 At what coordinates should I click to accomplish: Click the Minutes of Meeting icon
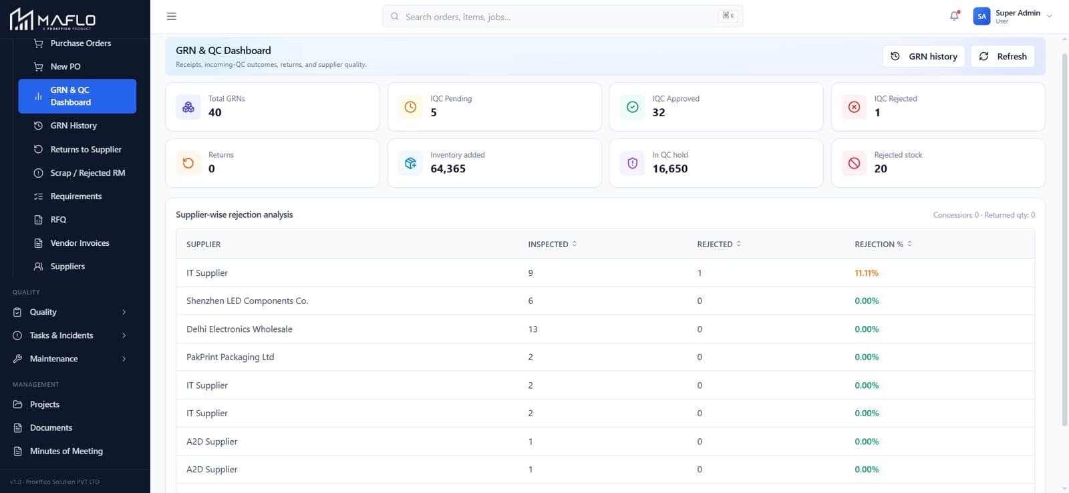click(x=17, y=451)
